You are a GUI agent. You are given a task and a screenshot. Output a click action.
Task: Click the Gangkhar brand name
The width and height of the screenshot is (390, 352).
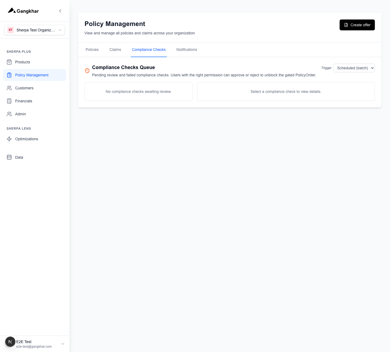click(28, 11)
